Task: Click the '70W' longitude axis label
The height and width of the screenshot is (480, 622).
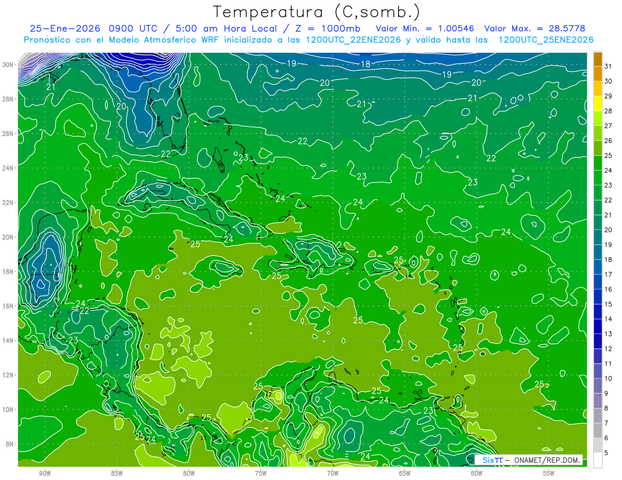Action: (x=333, y=473)
